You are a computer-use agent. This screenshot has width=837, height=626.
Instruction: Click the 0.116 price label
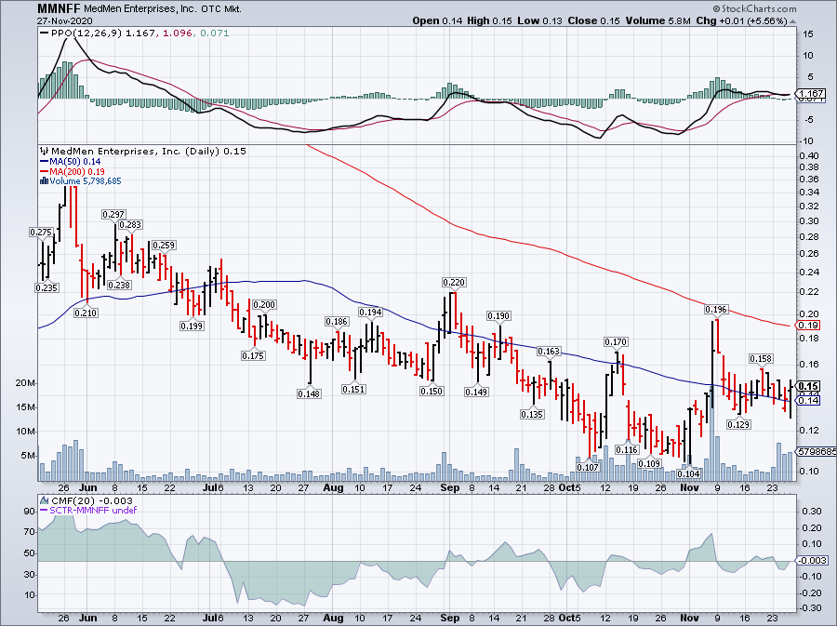tap(627, 449)
